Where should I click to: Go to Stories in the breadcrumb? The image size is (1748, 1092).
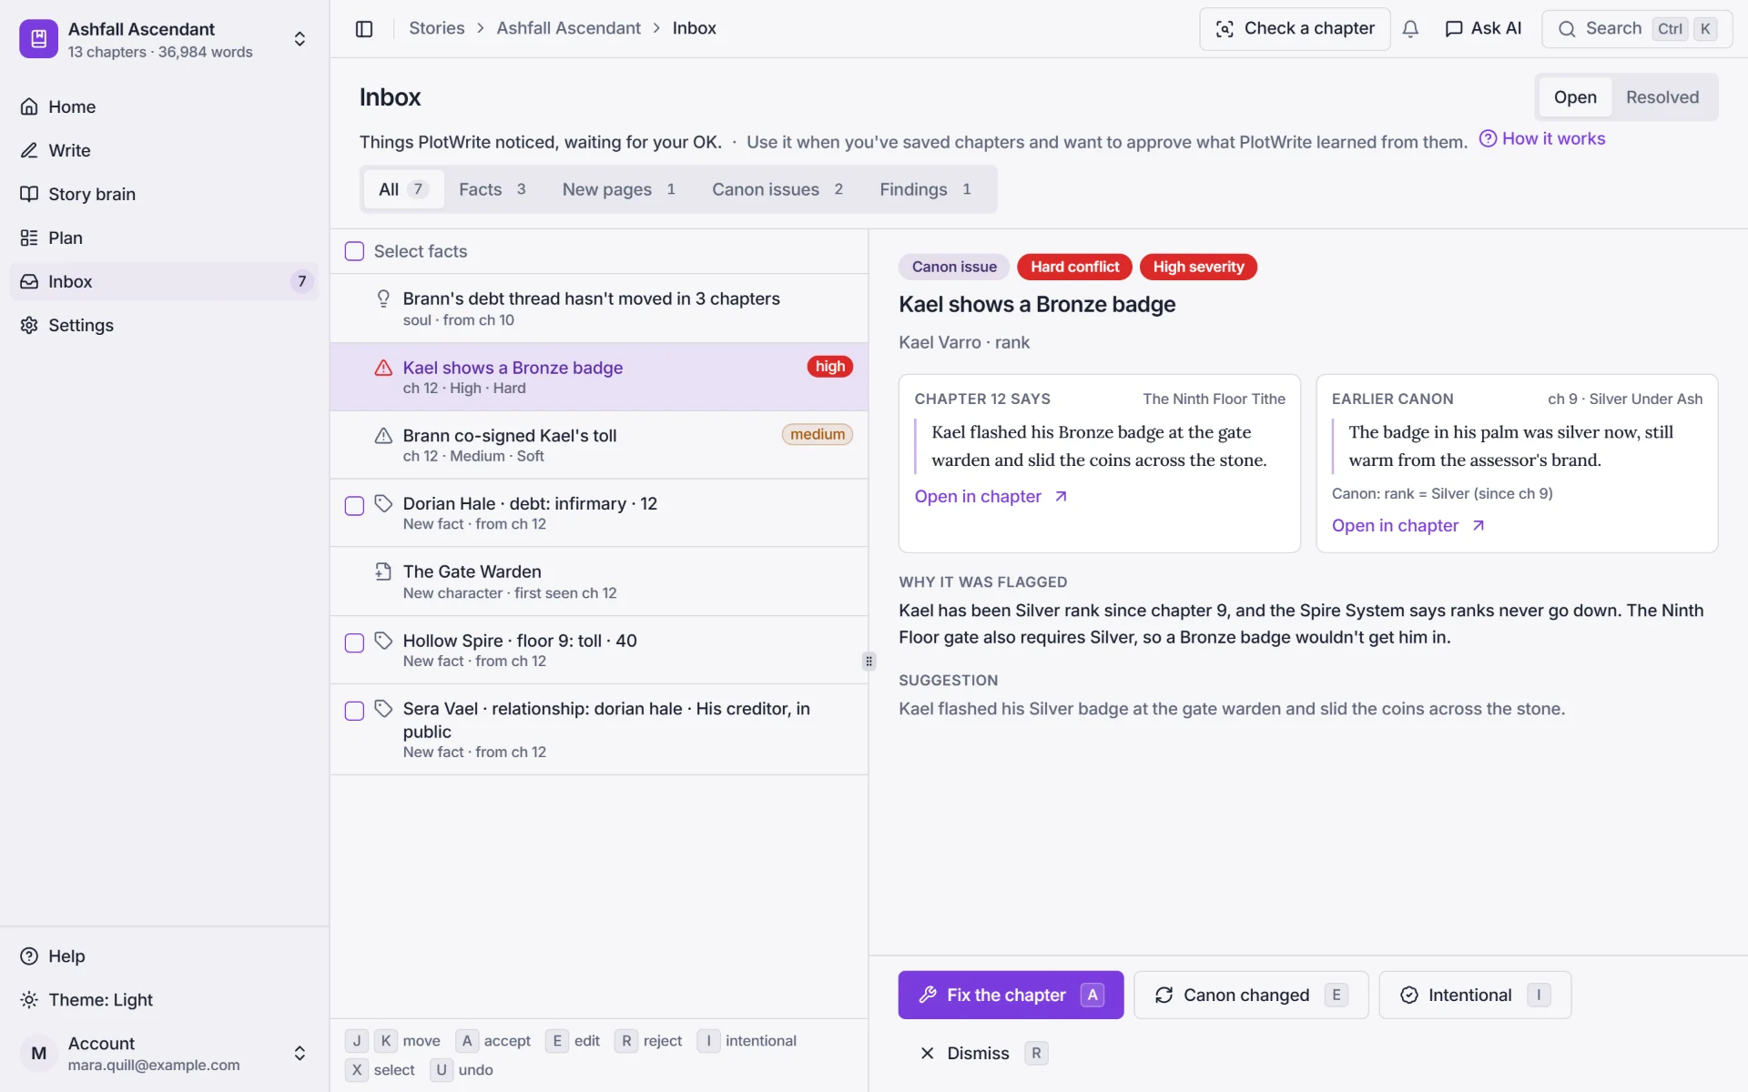coord(437,28)
